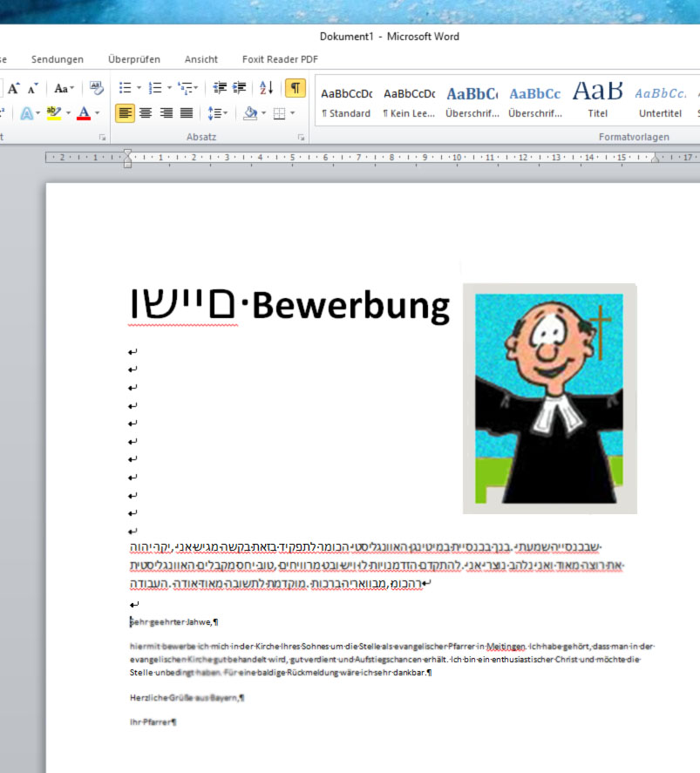Click the horizontal ruler at mark 8
The width and height of the screenshot is (700, 773).
pyautogui.click(x=391, y=157)
